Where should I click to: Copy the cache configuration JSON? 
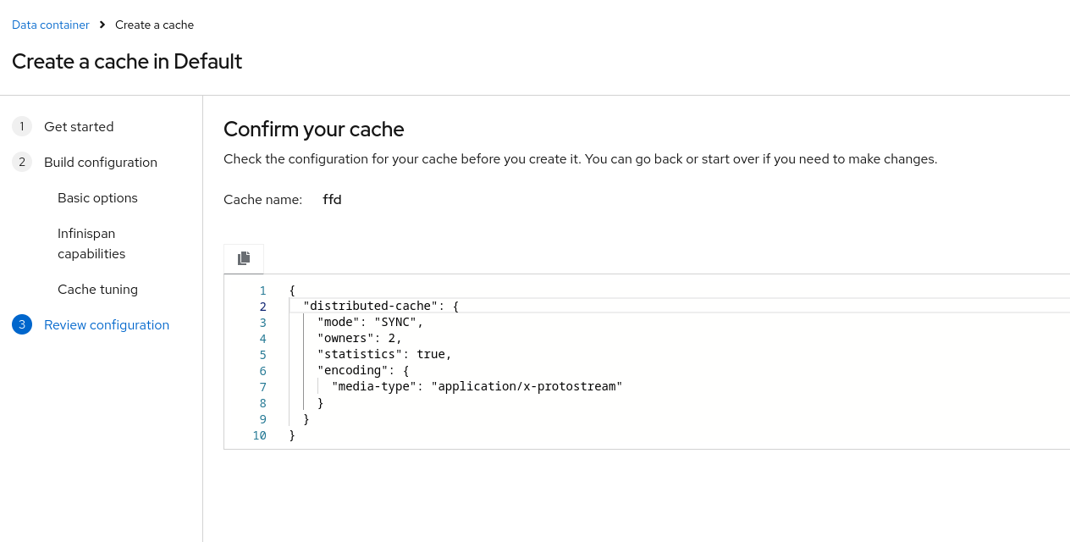click(x=244, y=257)
